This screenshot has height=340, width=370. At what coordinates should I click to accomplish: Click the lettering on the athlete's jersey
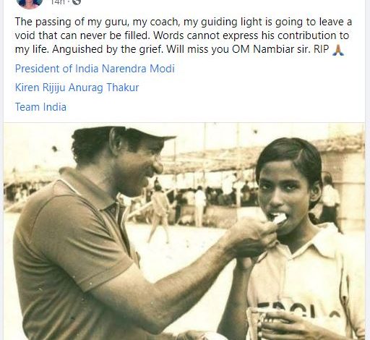click(x=298, y=311)
